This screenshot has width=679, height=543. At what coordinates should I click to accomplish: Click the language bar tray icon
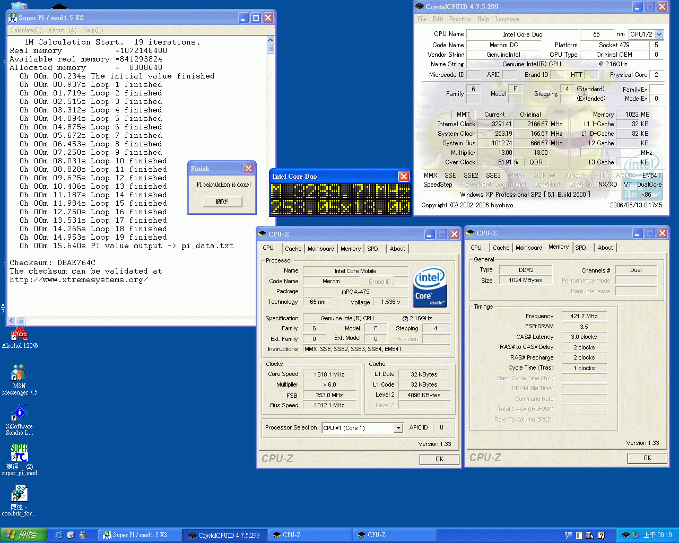coord(569,536)
